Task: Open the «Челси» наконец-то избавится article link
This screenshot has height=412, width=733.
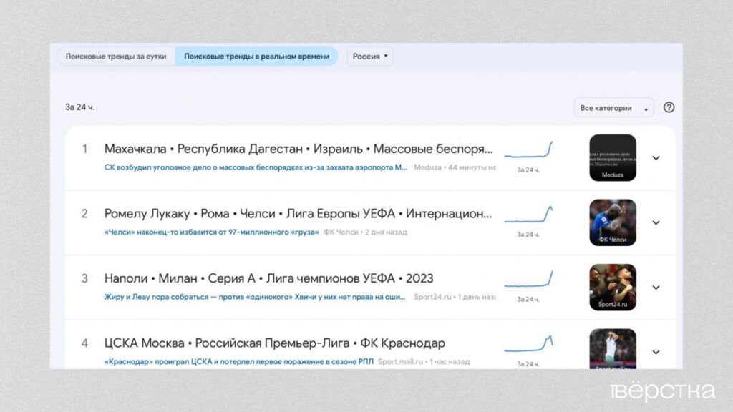Action: coord(211,232)
